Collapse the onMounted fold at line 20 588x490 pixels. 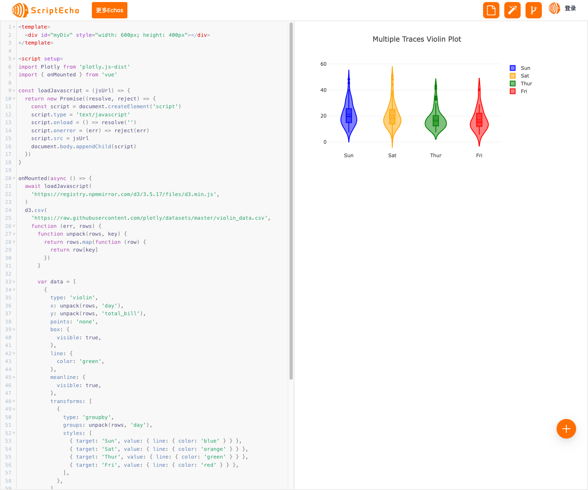14,178
